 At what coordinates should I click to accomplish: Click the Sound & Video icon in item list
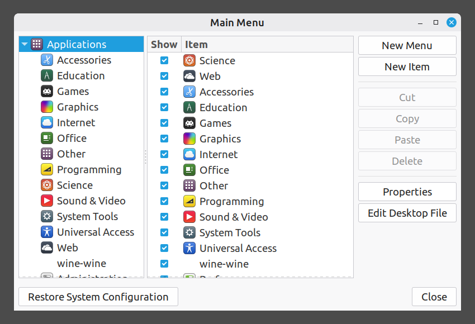tap(189, 217)
